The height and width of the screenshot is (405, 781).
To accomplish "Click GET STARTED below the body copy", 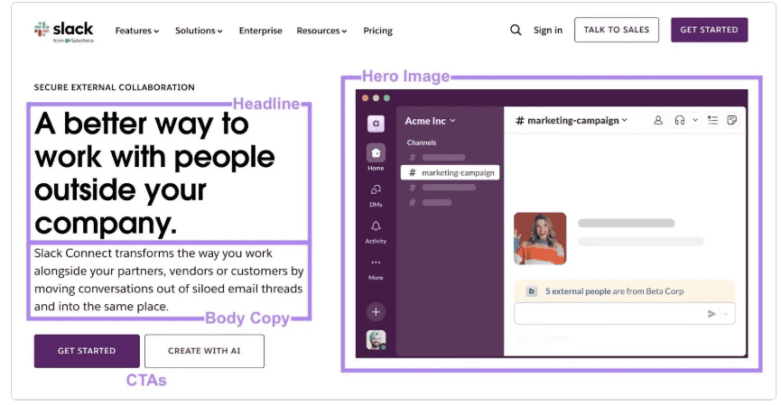I will [87, 351].
